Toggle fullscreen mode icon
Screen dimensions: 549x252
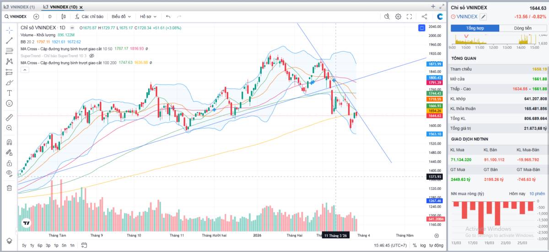coord(409,16)
